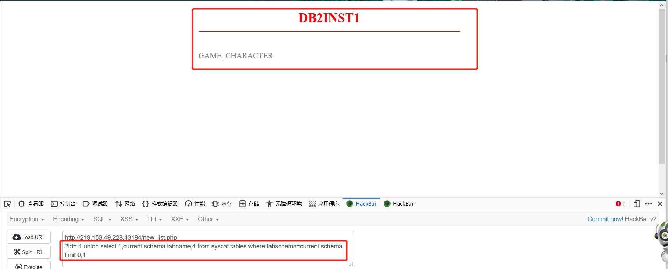This screenshot has width=668, height=269.
Task: Click the textarea resize grip corner
Action: 351,264
